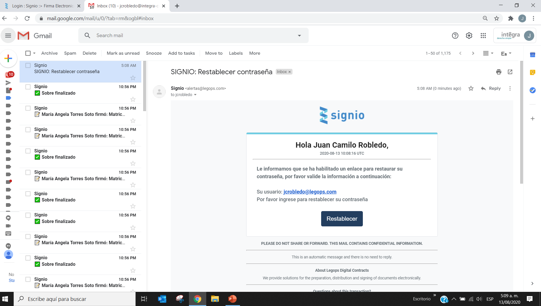Open the Google apps grid

click(483, 35)
